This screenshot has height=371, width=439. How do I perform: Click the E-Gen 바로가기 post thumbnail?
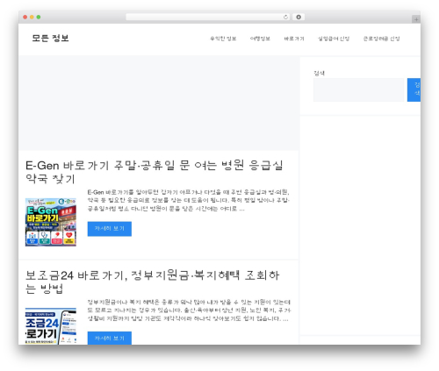point(51,222)
